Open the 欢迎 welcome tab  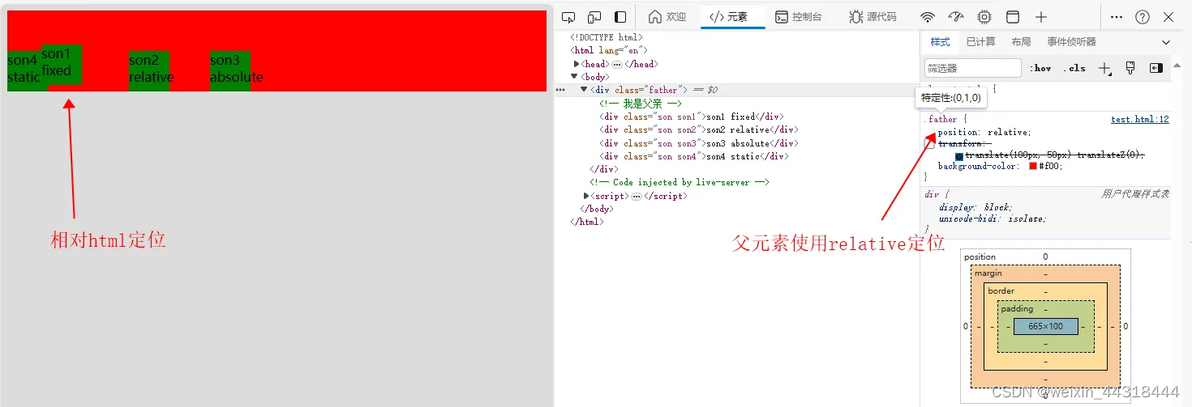pos(667,17)
